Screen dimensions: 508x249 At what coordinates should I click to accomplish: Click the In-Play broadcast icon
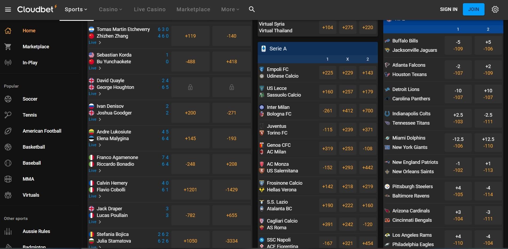(8, 63)
